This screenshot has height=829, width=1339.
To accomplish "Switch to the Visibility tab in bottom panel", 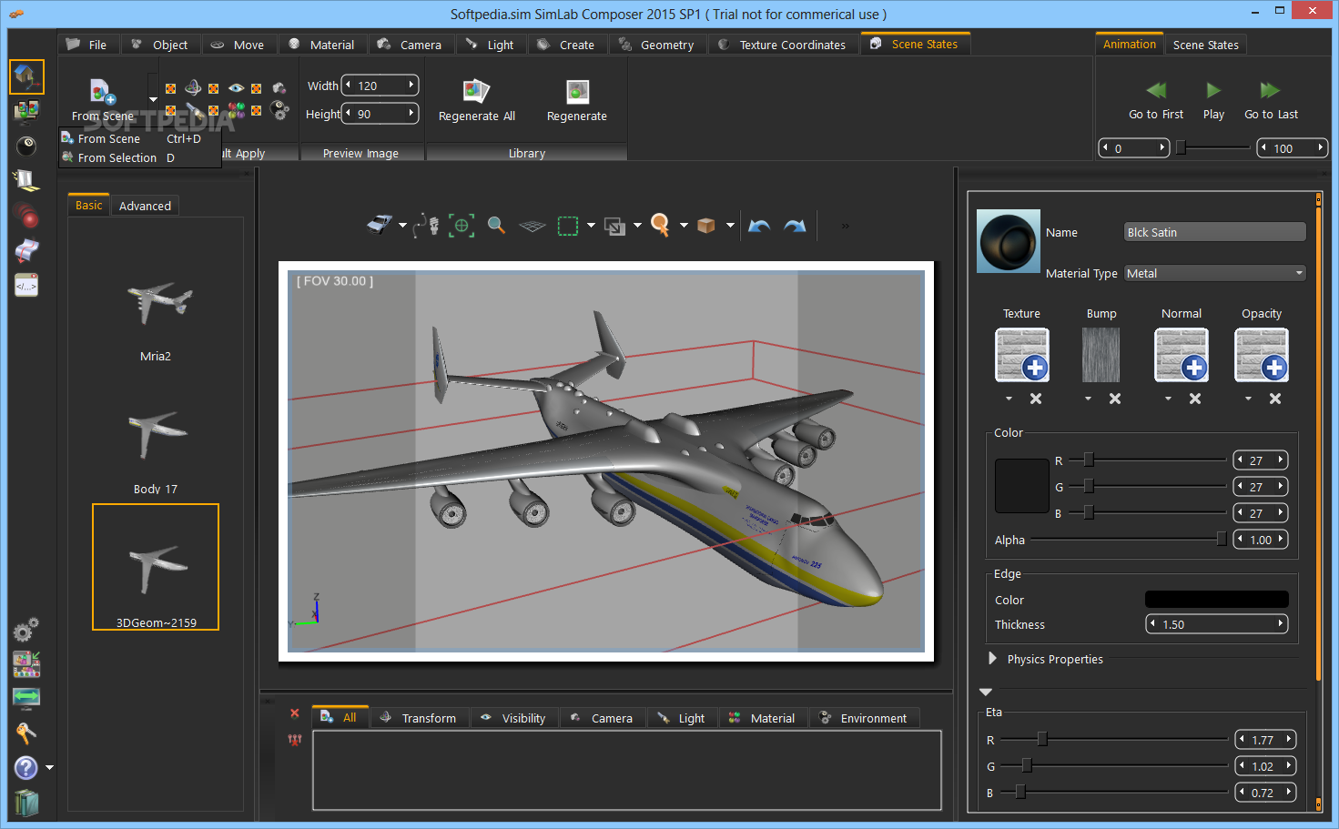I will pos(513,718).
